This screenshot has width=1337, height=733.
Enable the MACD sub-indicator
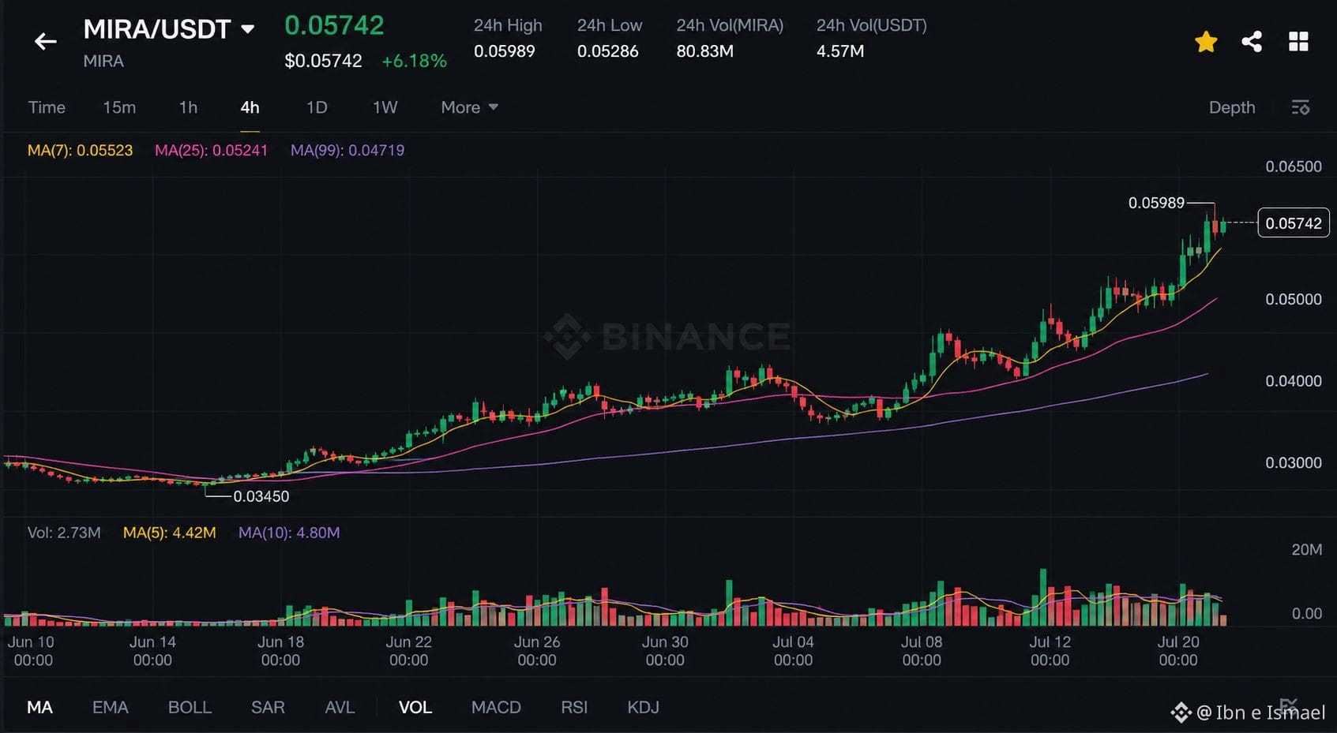pos(496,707)
